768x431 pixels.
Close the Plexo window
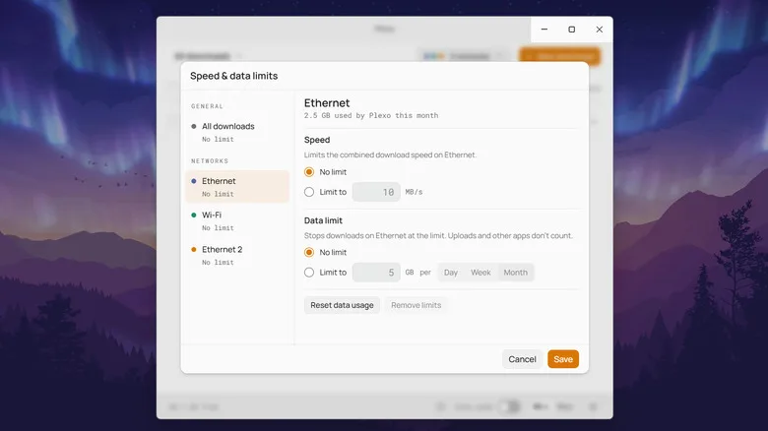point(599,30)
